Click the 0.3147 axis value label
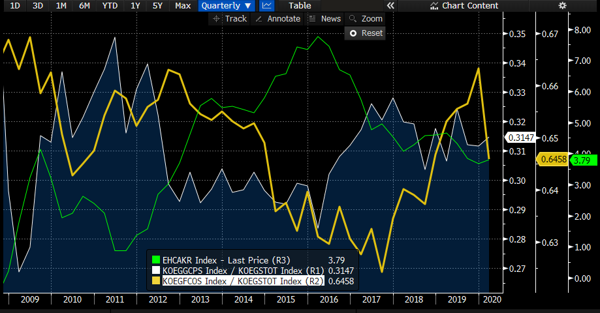This screenshot has width=600, height=313. pyautogui.click(x=521, y=138)
